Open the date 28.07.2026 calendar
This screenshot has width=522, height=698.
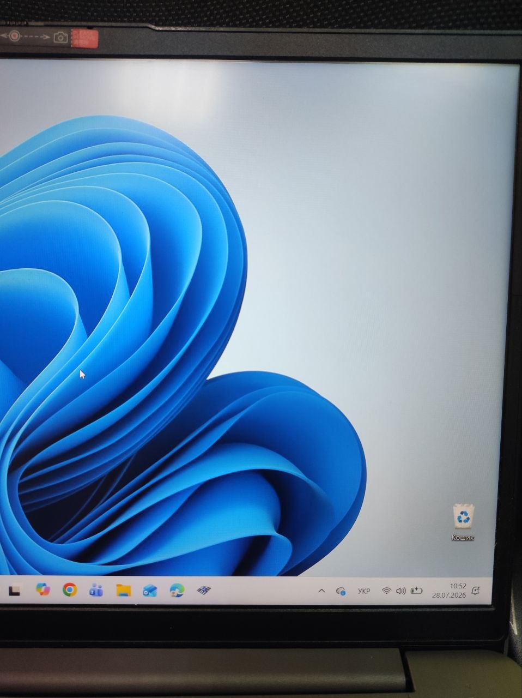click(x=450, y=595)
